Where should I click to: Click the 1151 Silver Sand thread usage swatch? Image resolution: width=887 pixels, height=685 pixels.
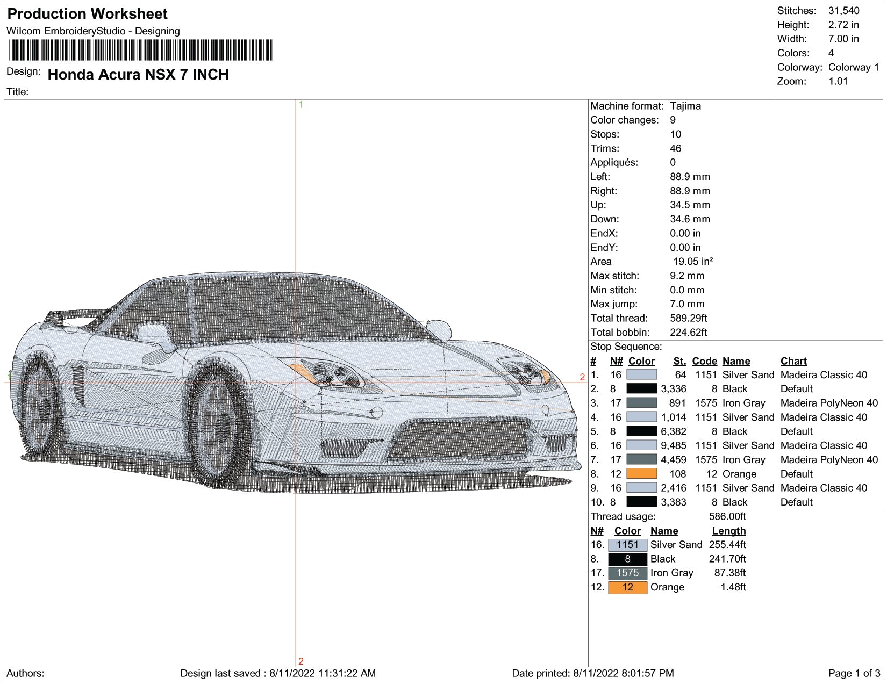pos(627,545)
